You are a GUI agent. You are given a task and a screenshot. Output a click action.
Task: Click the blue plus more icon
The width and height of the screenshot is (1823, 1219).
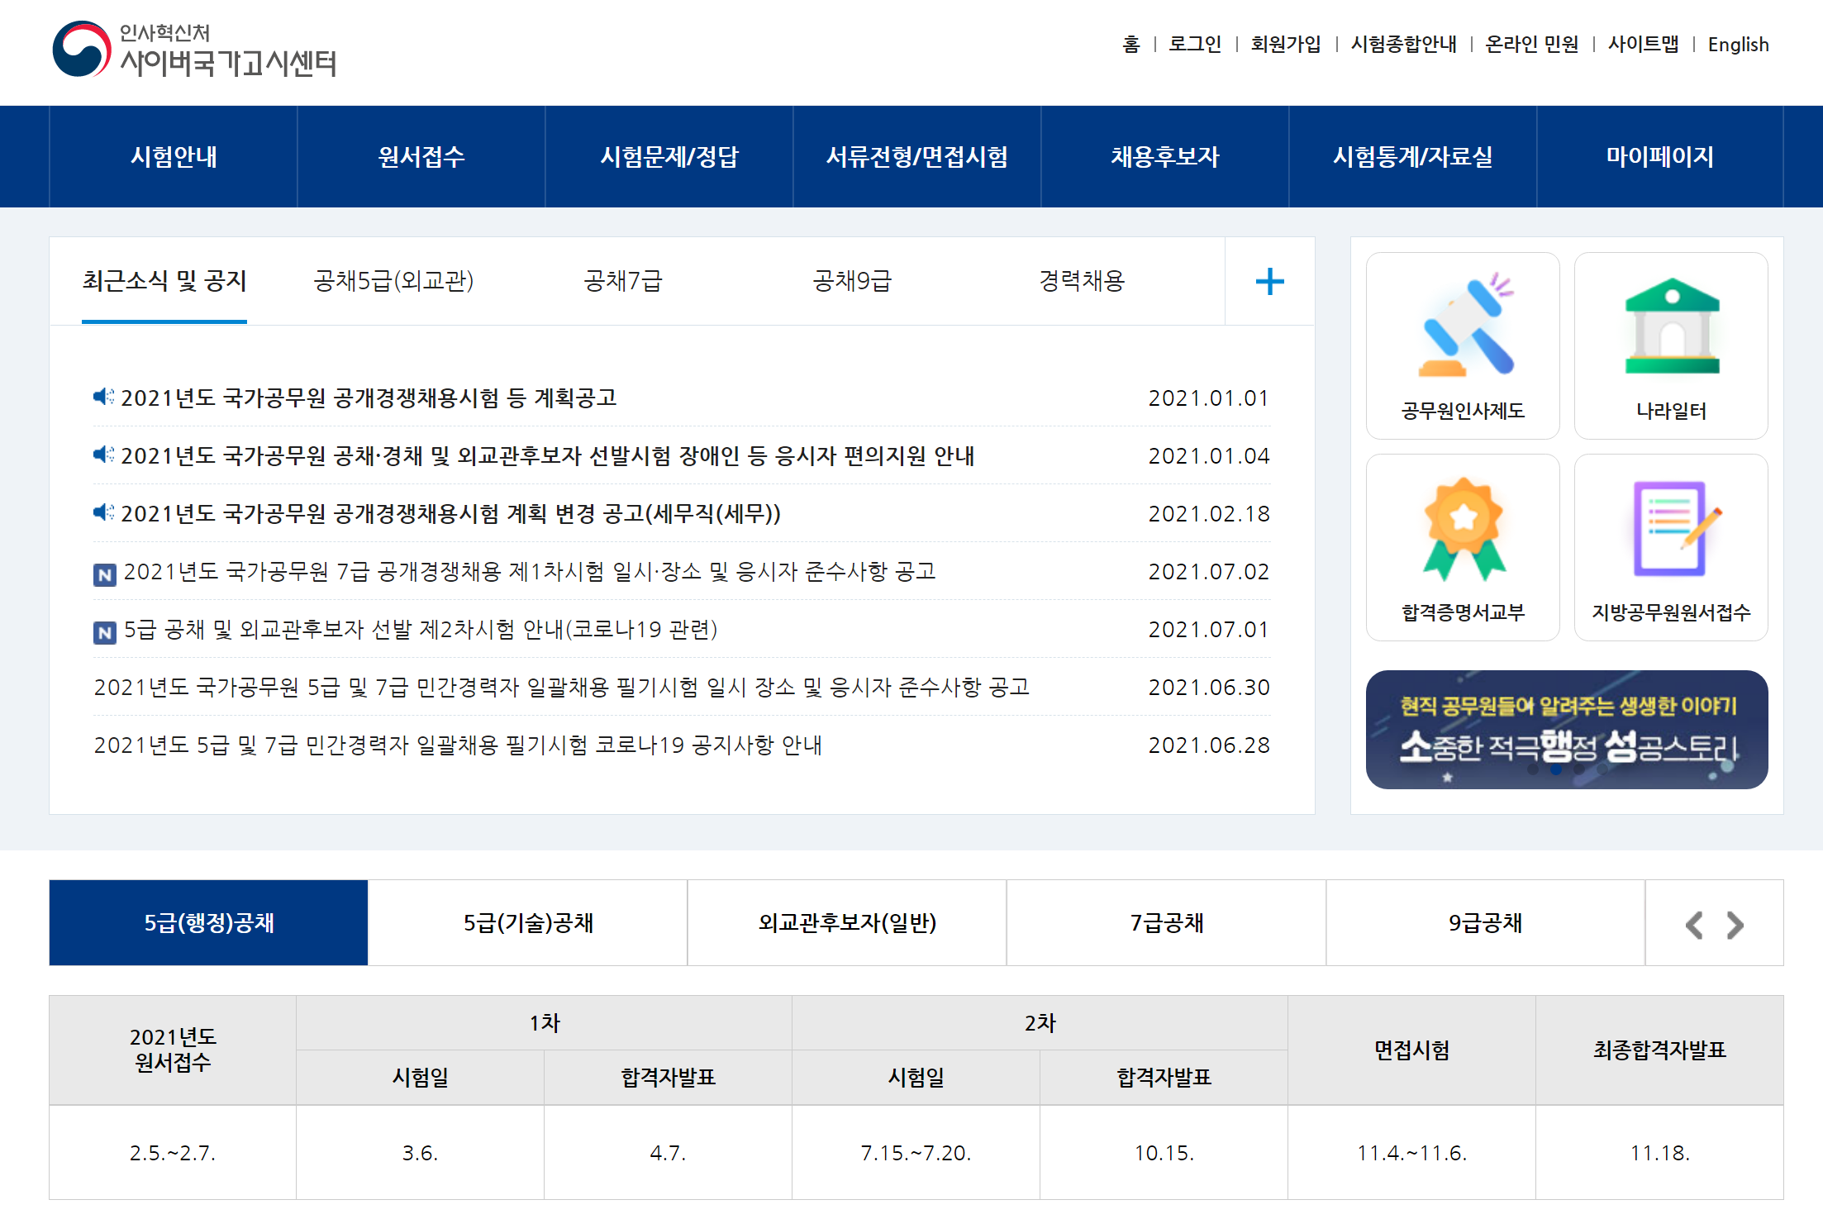coord(1269,282)
